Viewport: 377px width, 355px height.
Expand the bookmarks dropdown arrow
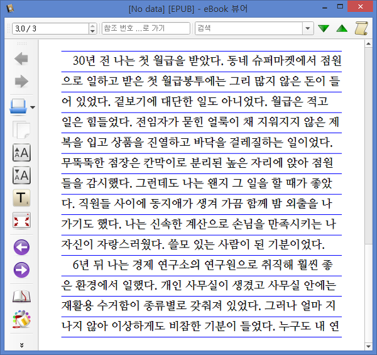[33, 107]
